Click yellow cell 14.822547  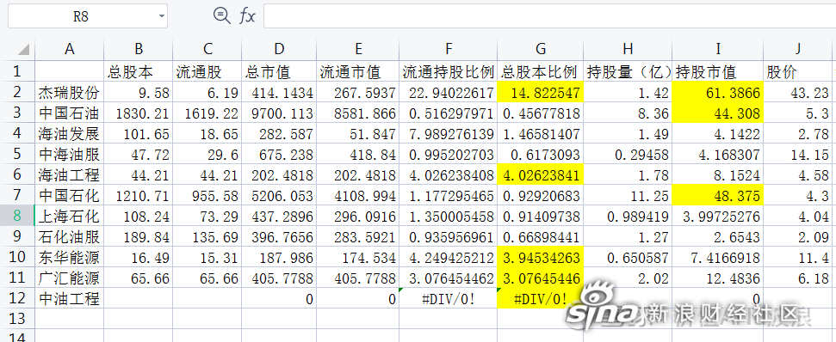[x=541, y=92]
